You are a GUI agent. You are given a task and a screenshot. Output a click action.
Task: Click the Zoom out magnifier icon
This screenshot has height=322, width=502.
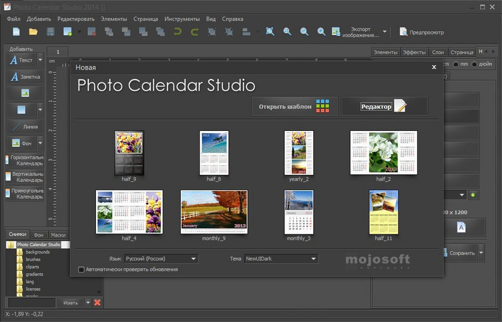[304, 32]
